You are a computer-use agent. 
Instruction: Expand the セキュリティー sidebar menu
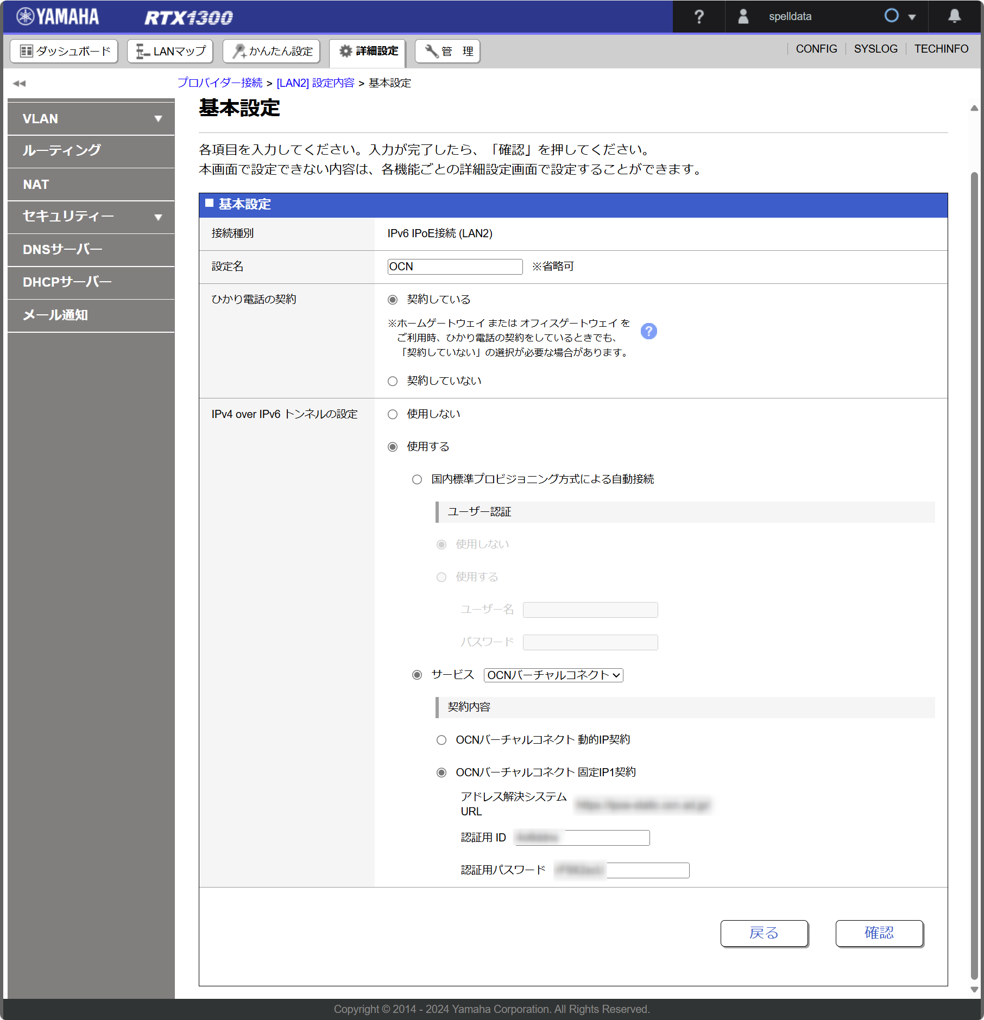[91, 217]
